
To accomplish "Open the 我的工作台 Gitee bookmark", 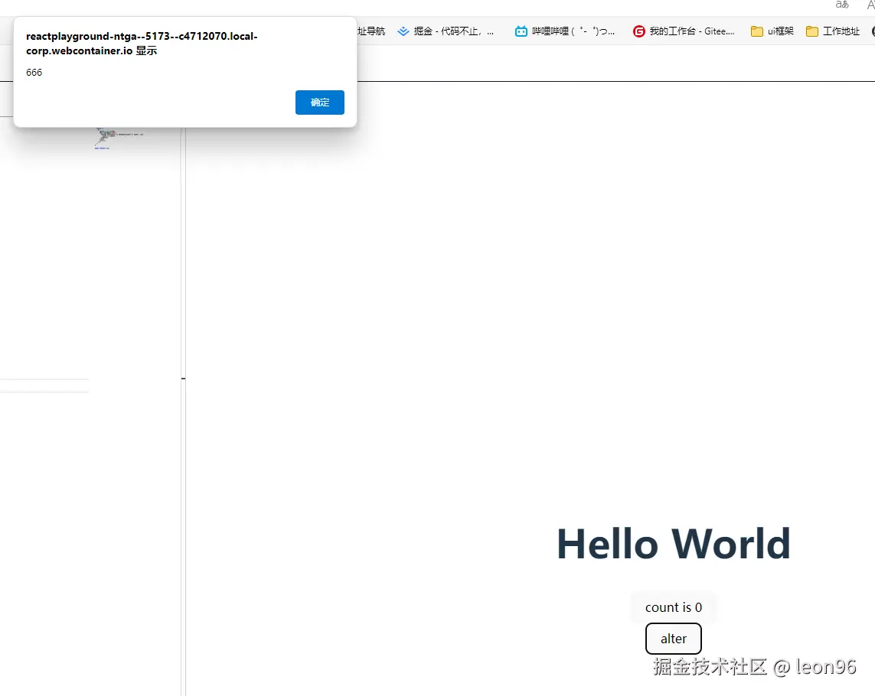I will point(684,31).
